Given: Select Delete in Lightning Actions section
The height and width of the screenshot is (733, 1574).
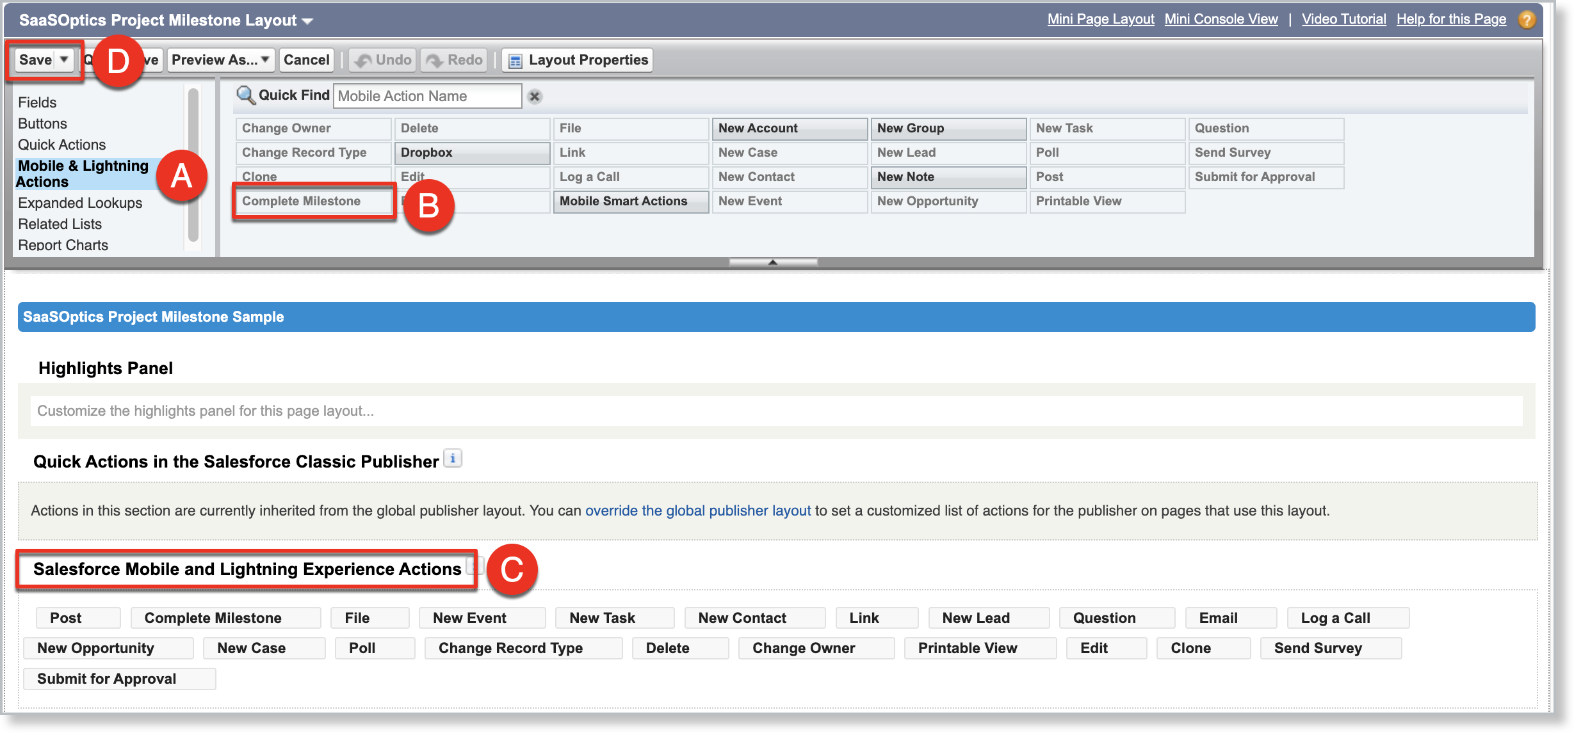Looking at the screenshot, I should tap(680, 648).
